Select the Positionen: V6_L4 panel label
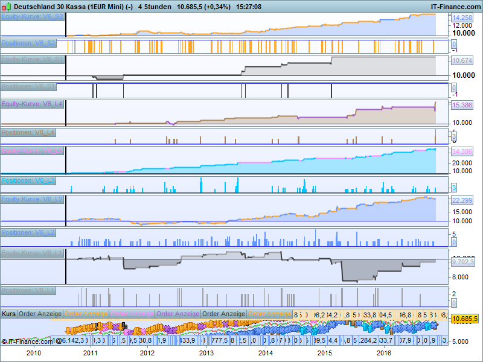Viewport: 483px width, 362px height. (x=28, y=132)
